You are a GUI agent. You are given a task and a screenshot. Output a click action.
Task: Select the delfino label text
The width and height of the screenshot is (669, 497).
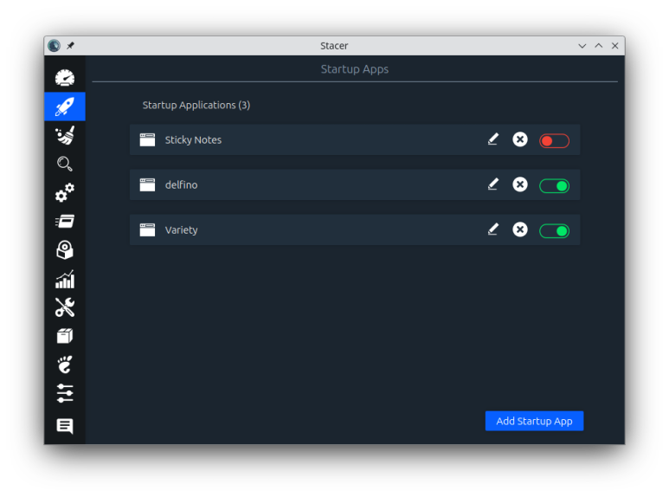pyautogui.click(x=182, y=185)
